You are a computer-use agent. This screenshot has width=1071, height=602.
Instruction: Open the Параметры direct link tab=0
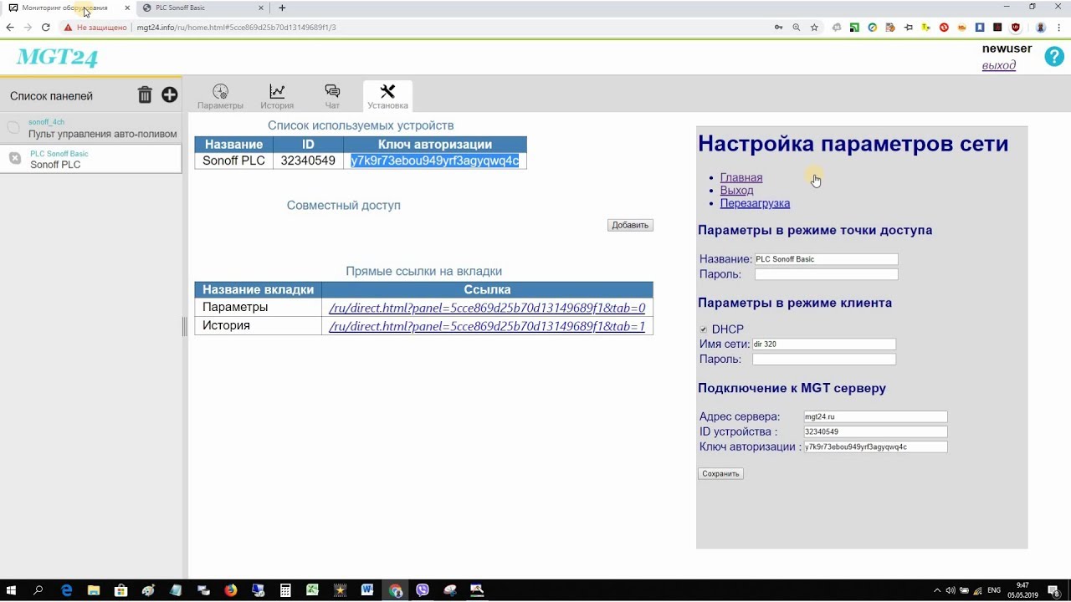tap(487, 308)
